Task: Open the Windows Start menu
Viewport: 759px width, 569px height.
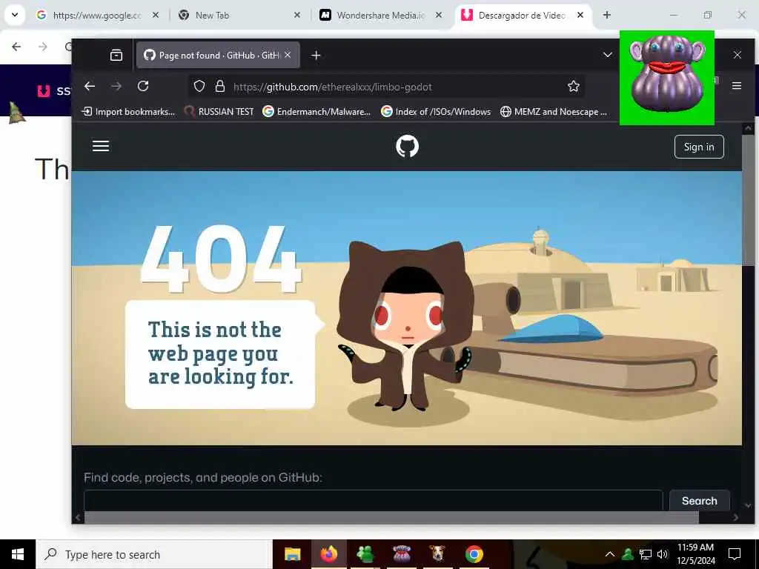Action: [x=18, y=554]
